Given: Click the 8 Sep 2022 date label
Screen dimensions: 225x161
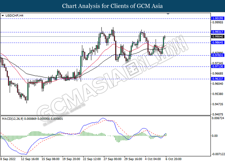Looking at the screenshot, I should 7,159.
